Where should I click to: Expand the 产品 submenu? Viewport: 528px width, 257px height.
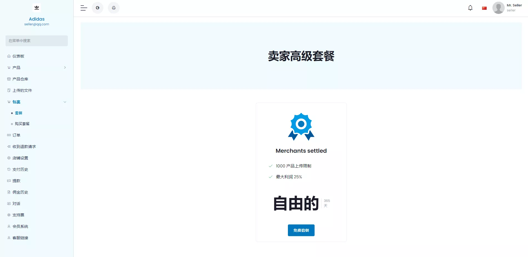[x=65, y=67]
